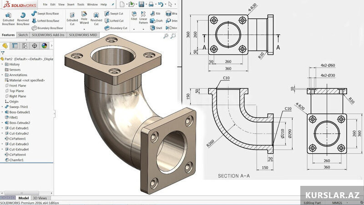Choose the Swept Boss/Base tool
The image size is (364, 205).
45,14
